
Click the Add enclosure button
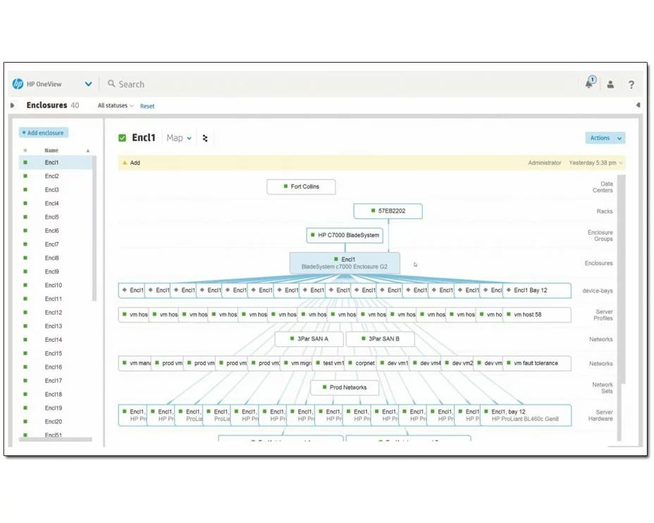point(43,132)
